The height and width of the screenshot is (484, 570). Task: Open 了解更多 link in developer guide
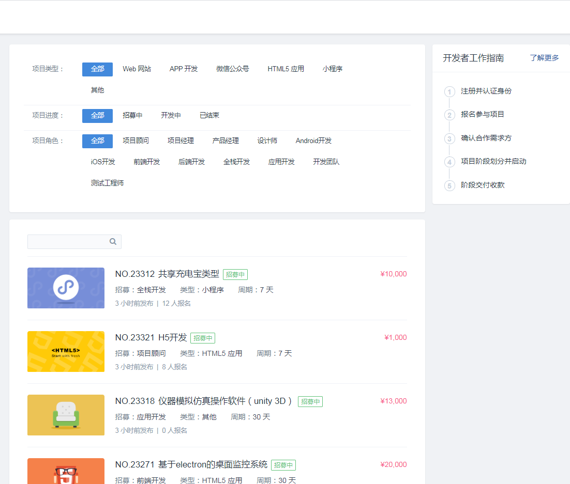pos(544,58)
